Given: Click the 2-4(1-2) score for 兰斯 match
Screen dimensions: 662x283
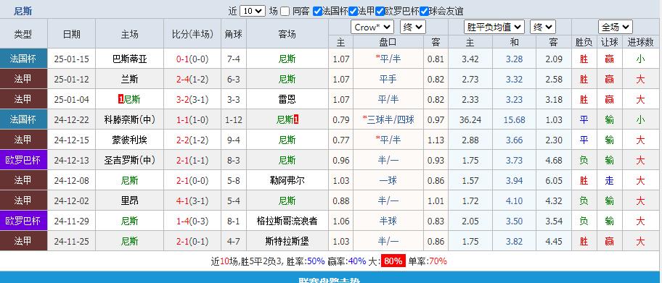Looking at the screenshot, I should (x=192, y=80).
